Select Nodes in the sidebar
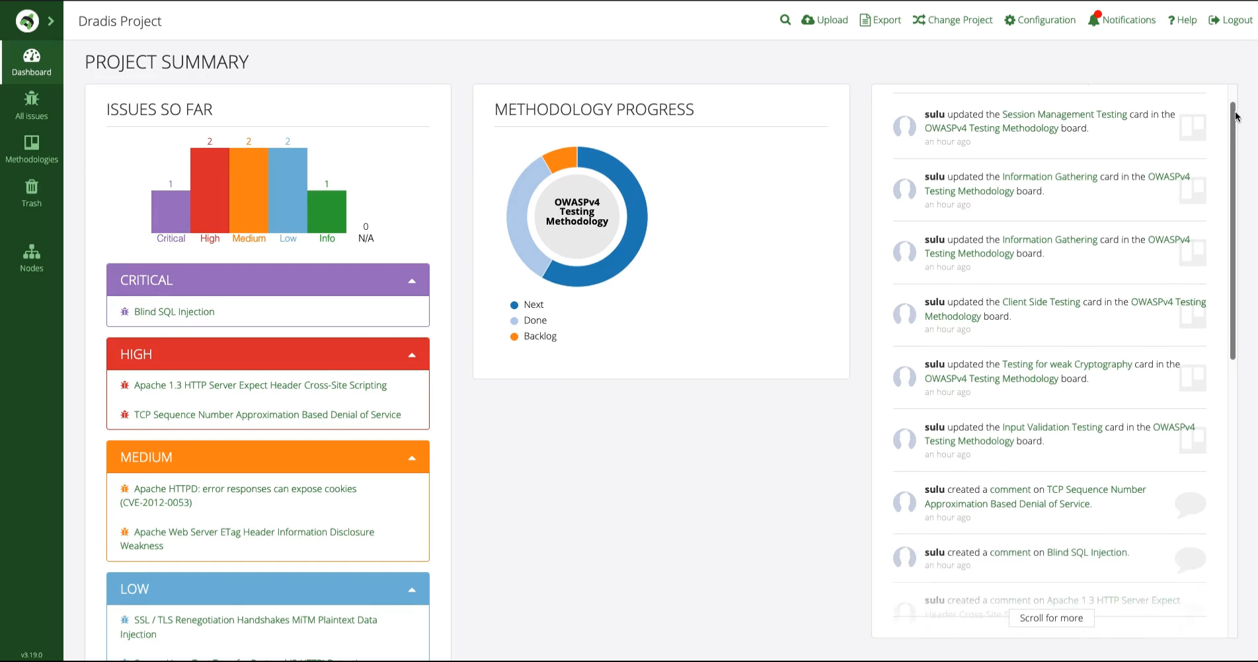 click(x=31, y=257)
